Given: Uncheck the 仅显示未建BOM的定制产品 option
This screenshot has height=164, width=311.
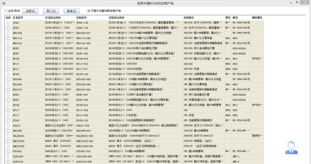Looking at the screenshot, I should tap(89, 11).
